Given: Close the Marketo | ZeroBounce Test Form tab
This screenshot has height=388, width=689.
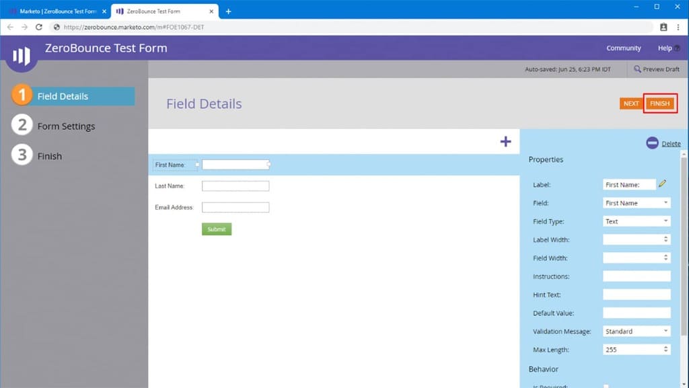Looking at the screenshot, I should 104,11.
